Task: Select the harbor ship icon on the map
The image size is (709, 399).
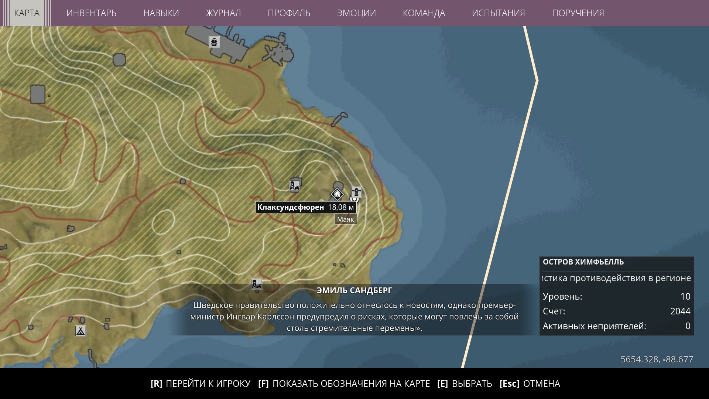Action: pyautogui.click(x=214, y=42)
